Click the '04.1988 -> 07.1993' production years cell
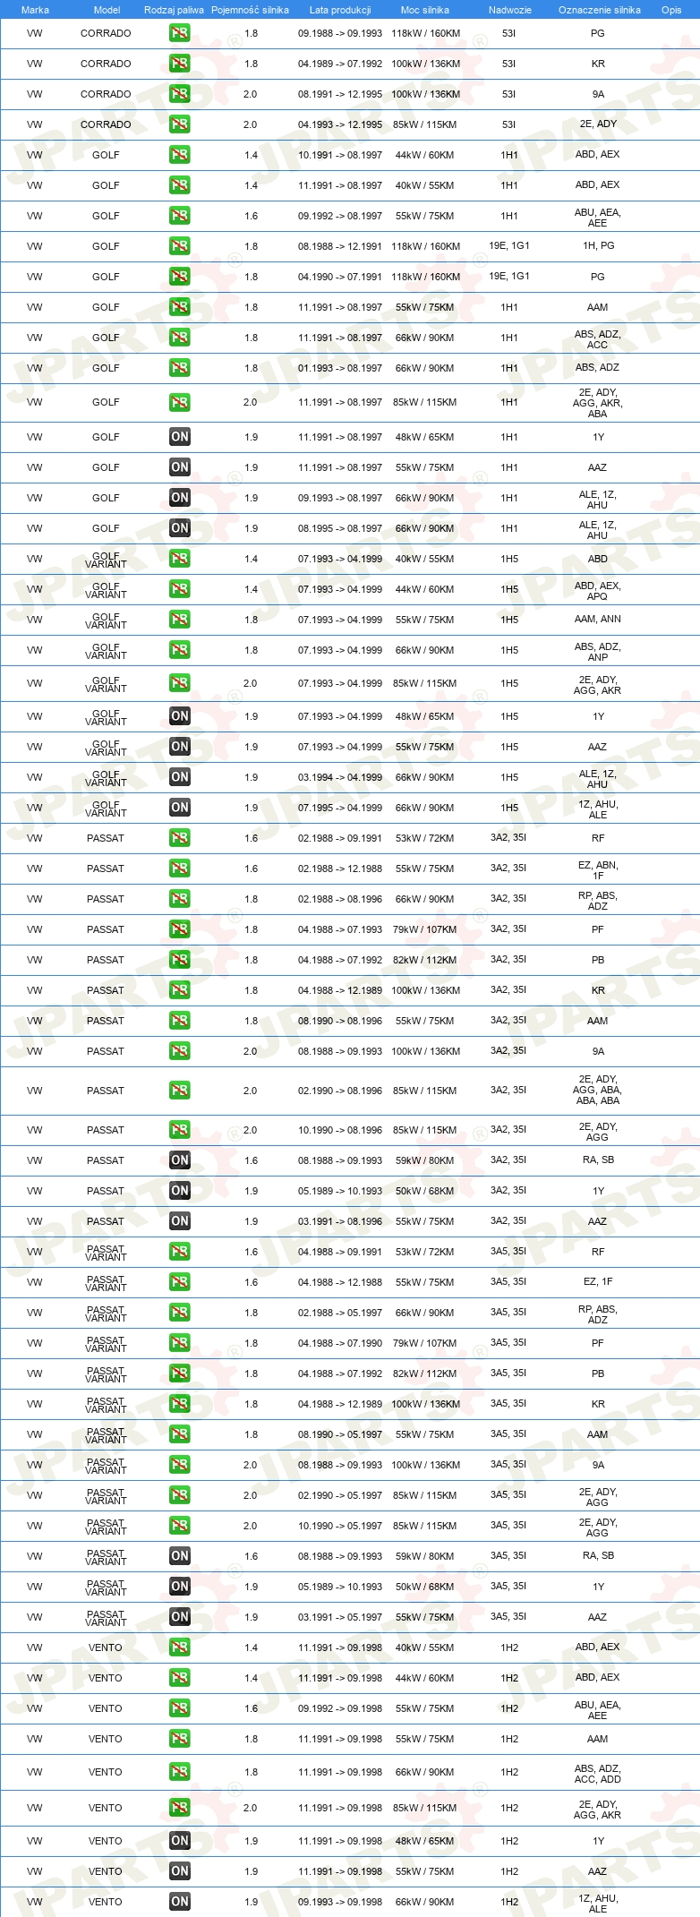 point(340,929)
